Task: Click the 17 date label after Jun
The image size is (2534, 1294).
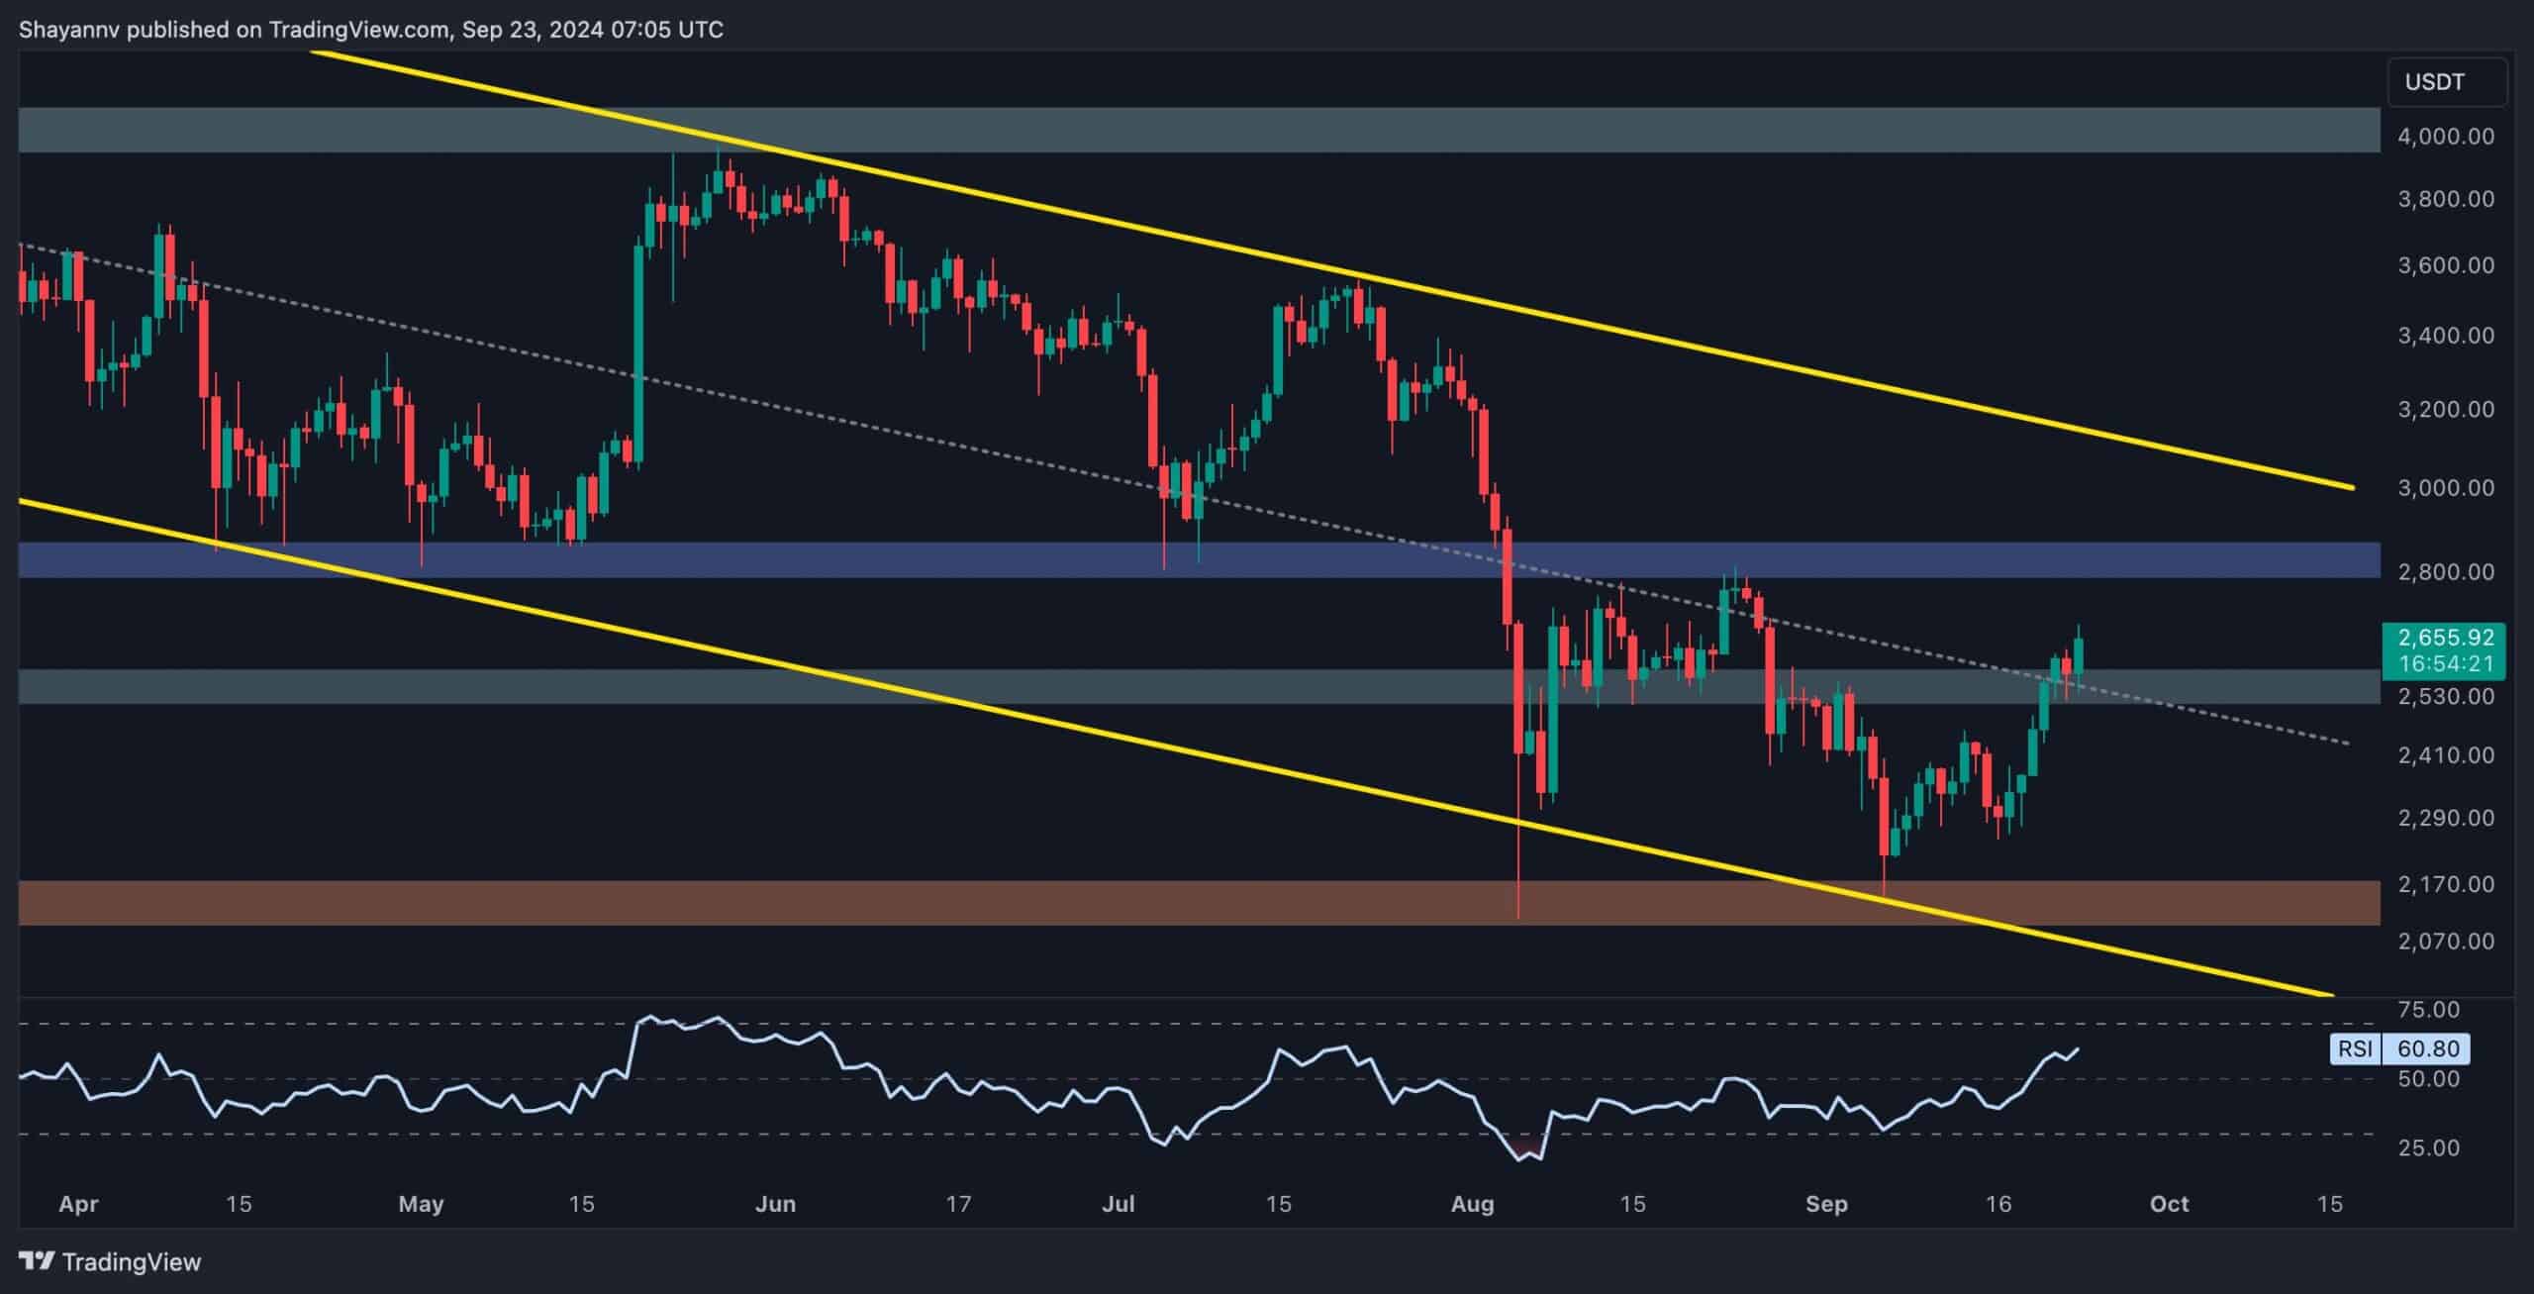Action: 958,1205
